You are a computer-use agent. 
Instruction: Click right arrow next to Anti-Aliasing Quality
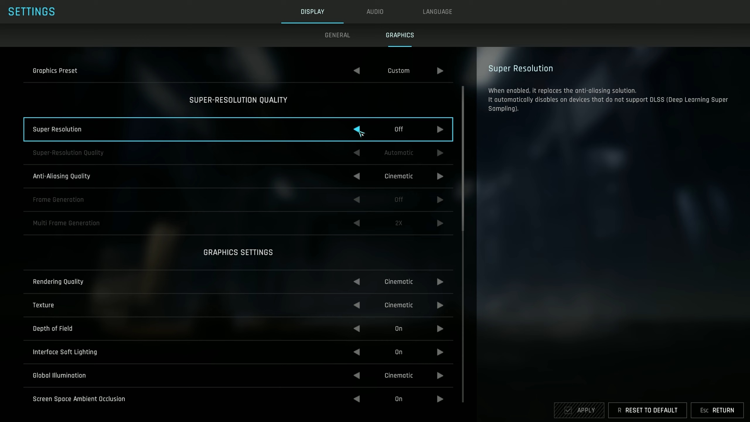440,176
